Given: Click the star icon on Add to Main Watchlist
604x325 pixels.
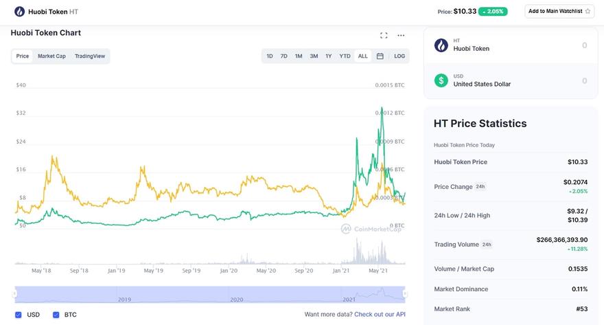Looking at the screenshot, I should click(x=588, y=11).
